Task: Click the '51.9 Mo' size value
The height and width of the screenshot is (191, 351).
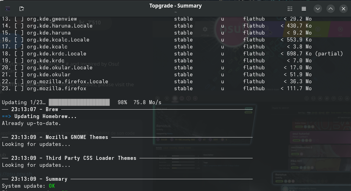Action: [x=301, y=74]
